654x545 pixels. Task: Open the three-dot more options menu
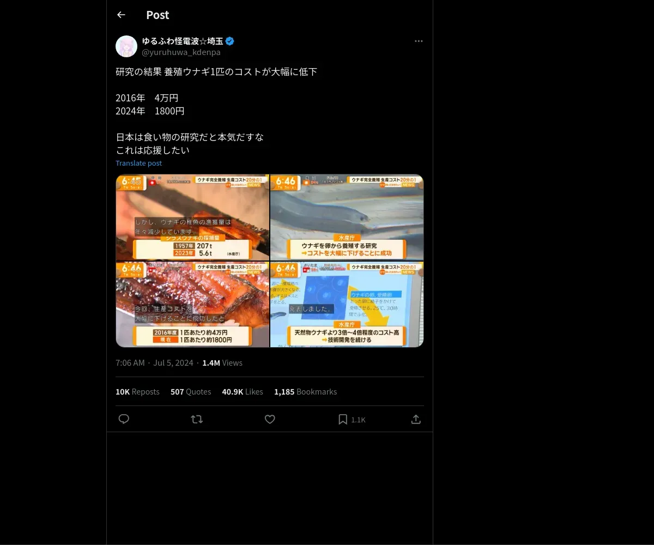[419, 41]
